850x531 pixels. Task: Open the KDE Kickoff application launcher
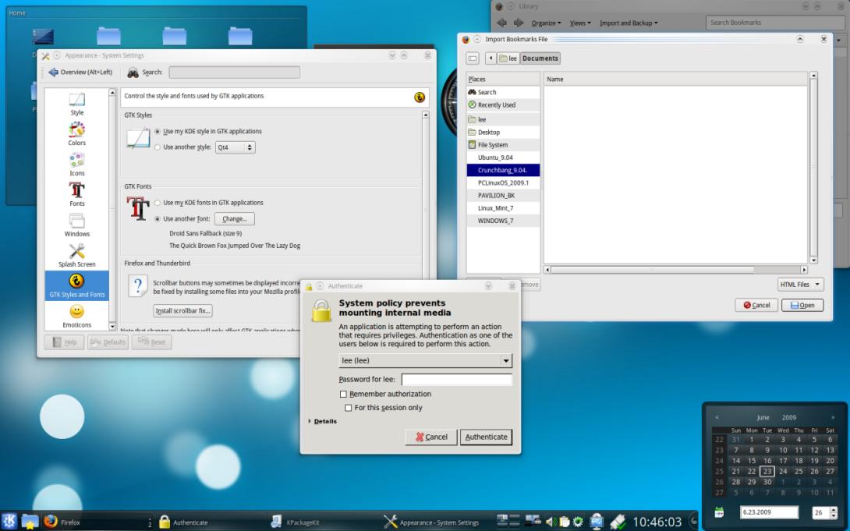point(9,522)
